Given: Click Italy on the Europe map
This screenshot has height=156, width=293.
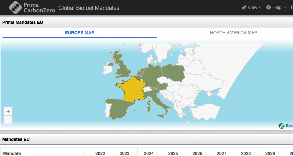Looking at the screenshot, I should (159, 101).
